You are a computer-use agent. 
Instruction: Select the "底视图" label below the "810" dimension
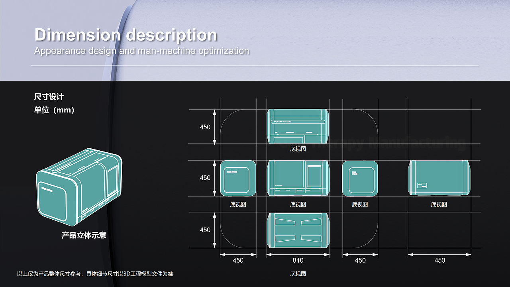coord(298,274)
